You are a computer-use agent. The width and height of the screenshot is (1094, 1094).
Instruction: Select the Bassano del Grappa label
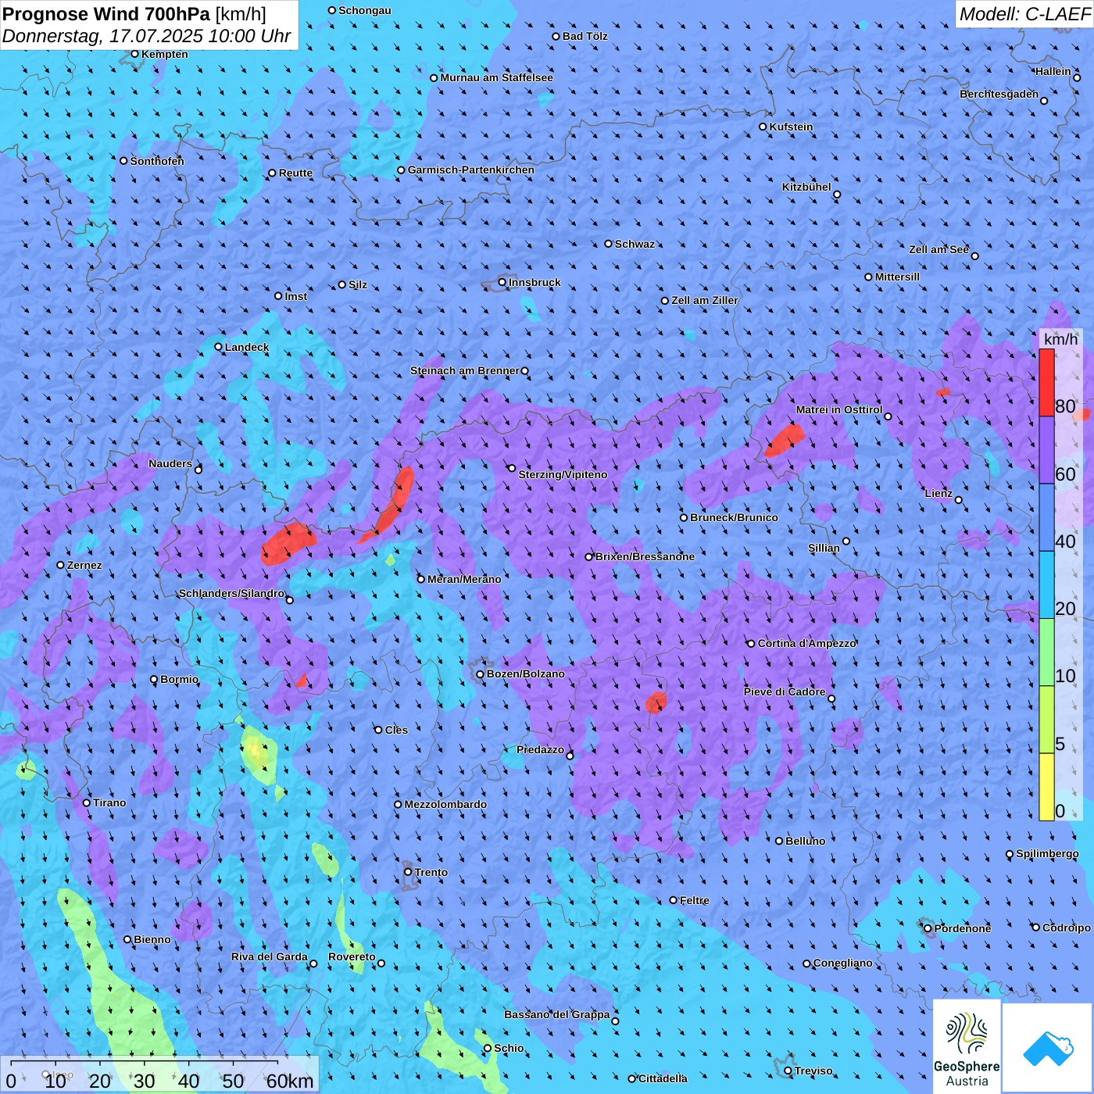point(557,1014)
